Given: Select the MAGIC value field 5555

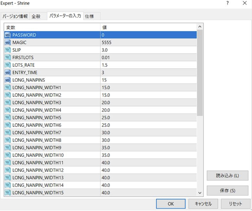Looking at the screenshot, I should pos(148,42).
